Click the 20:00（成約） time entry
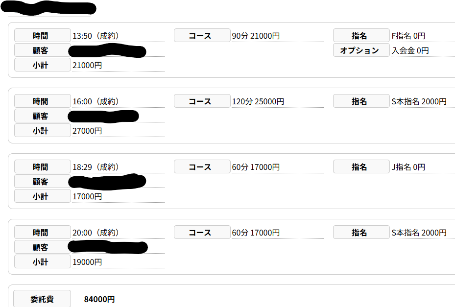The width and height of the screenshot is (455, 307). [x=96, y=233]
